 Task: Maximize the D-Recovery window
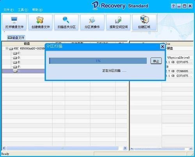[x=184, y=6]
